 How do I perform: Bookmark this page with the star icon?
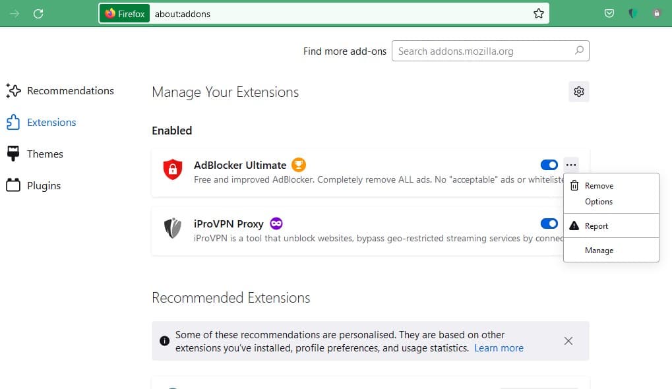tap(539, 14)
